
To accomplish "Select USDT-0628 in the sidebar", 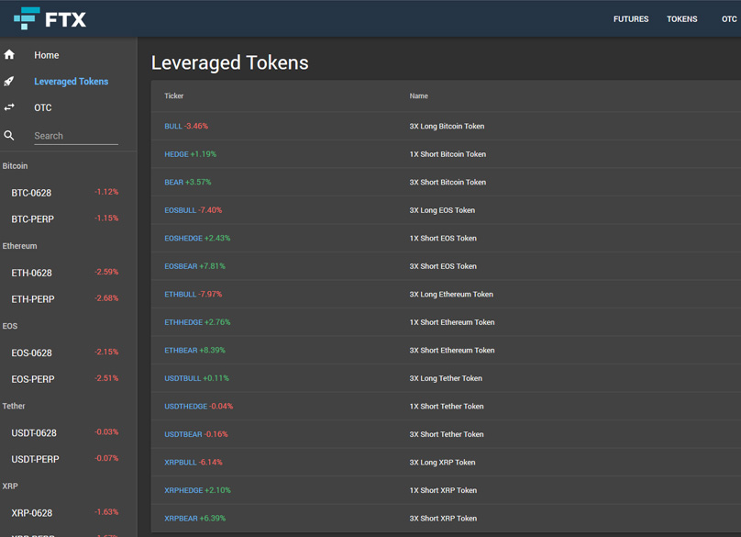I will [34, 433].
